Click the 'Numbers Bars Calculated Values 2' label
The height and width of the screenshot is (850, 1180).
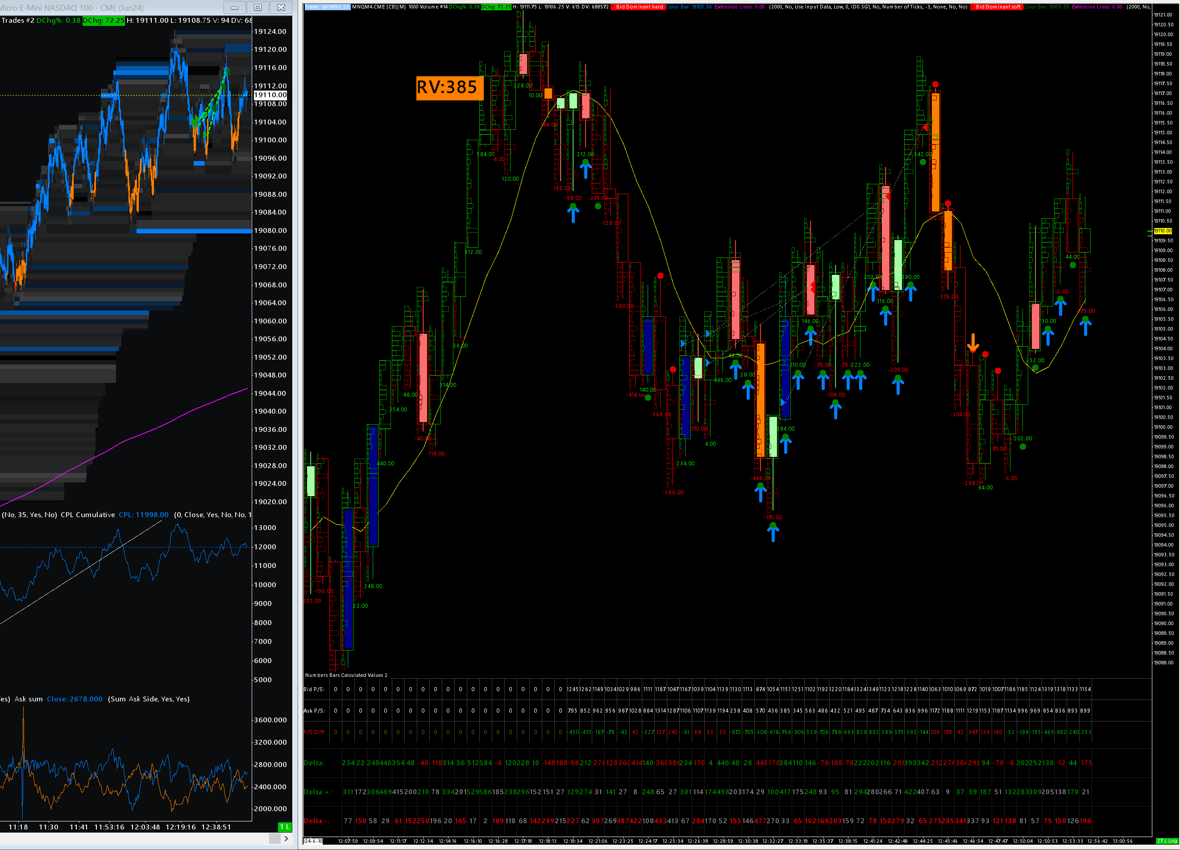point(346,675)
